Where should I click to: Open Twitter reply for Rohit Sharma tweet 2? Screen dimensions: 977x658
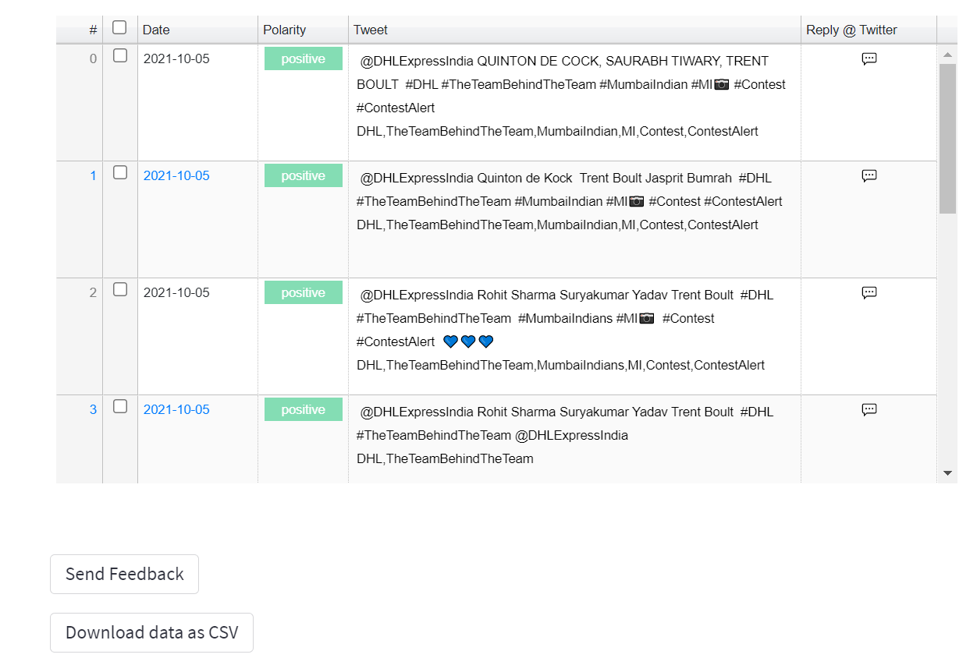click(869, 292)
